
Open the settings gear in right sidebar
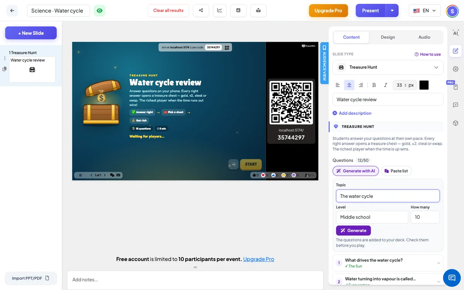(x=455, y=69)
